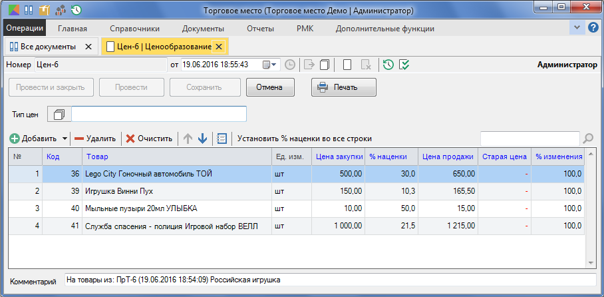Sort by the Товар column header
Screen dimensions: 604x297
(177, 156)
